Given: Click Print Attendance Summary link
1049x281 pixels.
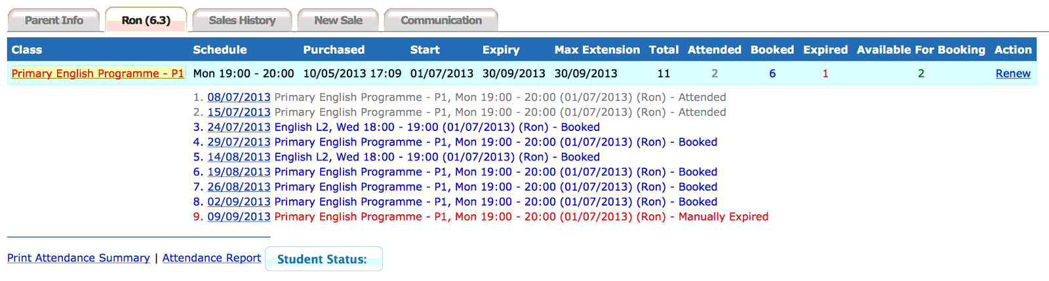Looking at the screenshot, I should pos(79,258).
